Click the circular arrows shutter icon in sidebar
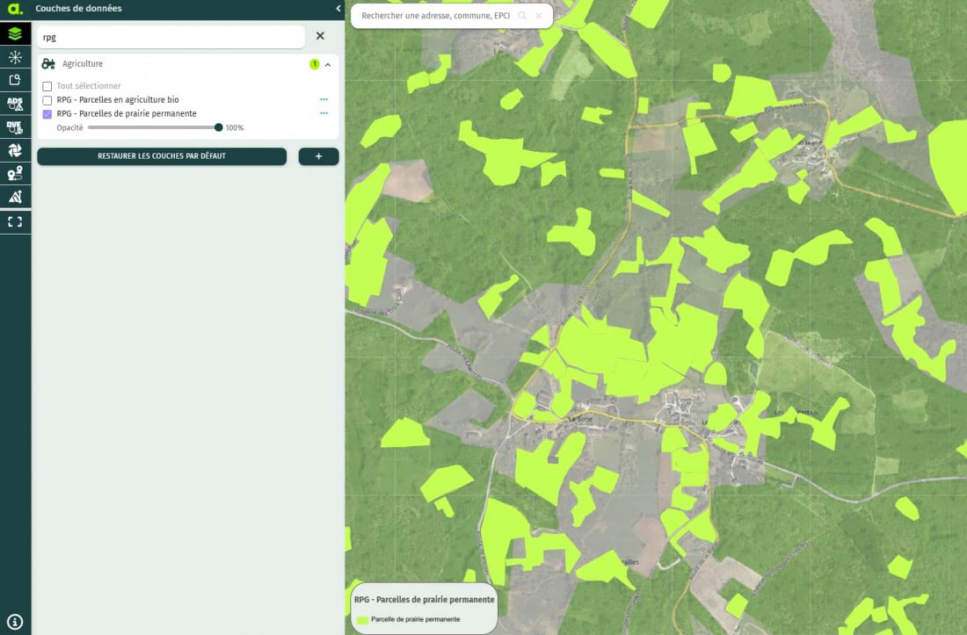 (x=15, y=150)
